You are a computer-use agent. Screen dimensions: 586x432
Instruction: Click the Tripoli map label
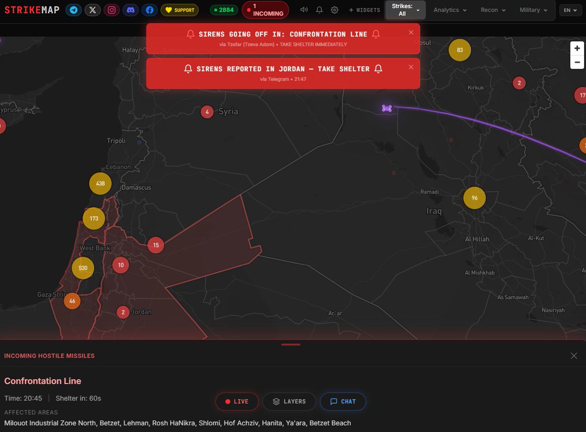click(116, 141)
